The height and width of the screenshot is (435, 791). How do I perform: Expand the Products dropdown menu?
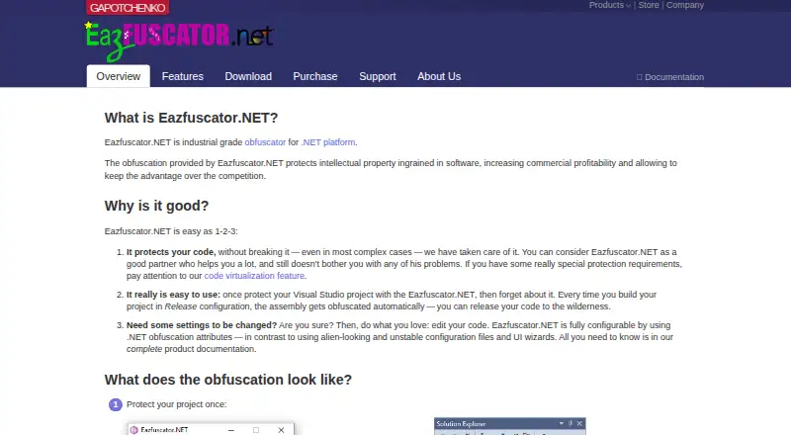tap(609, 5)
